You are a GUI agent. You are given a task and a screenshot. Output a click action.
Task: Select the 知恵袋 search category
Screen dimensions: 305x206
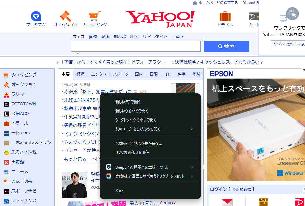[120, 36]
